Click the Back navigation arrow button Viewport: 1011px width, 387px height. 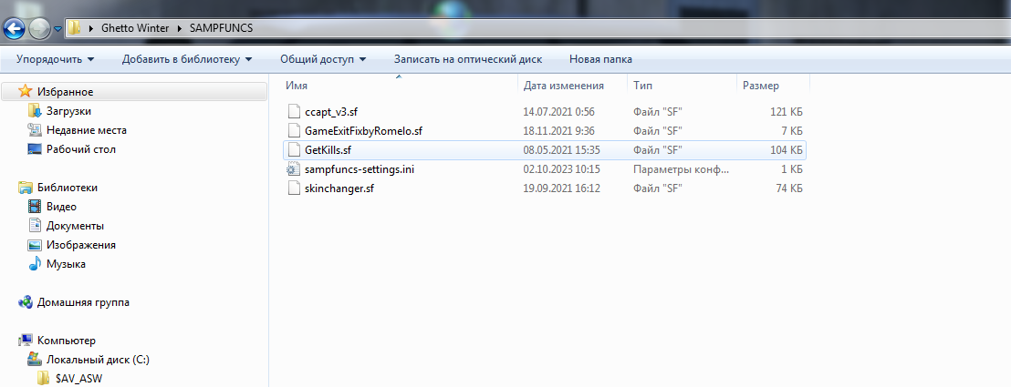[15, 27]
